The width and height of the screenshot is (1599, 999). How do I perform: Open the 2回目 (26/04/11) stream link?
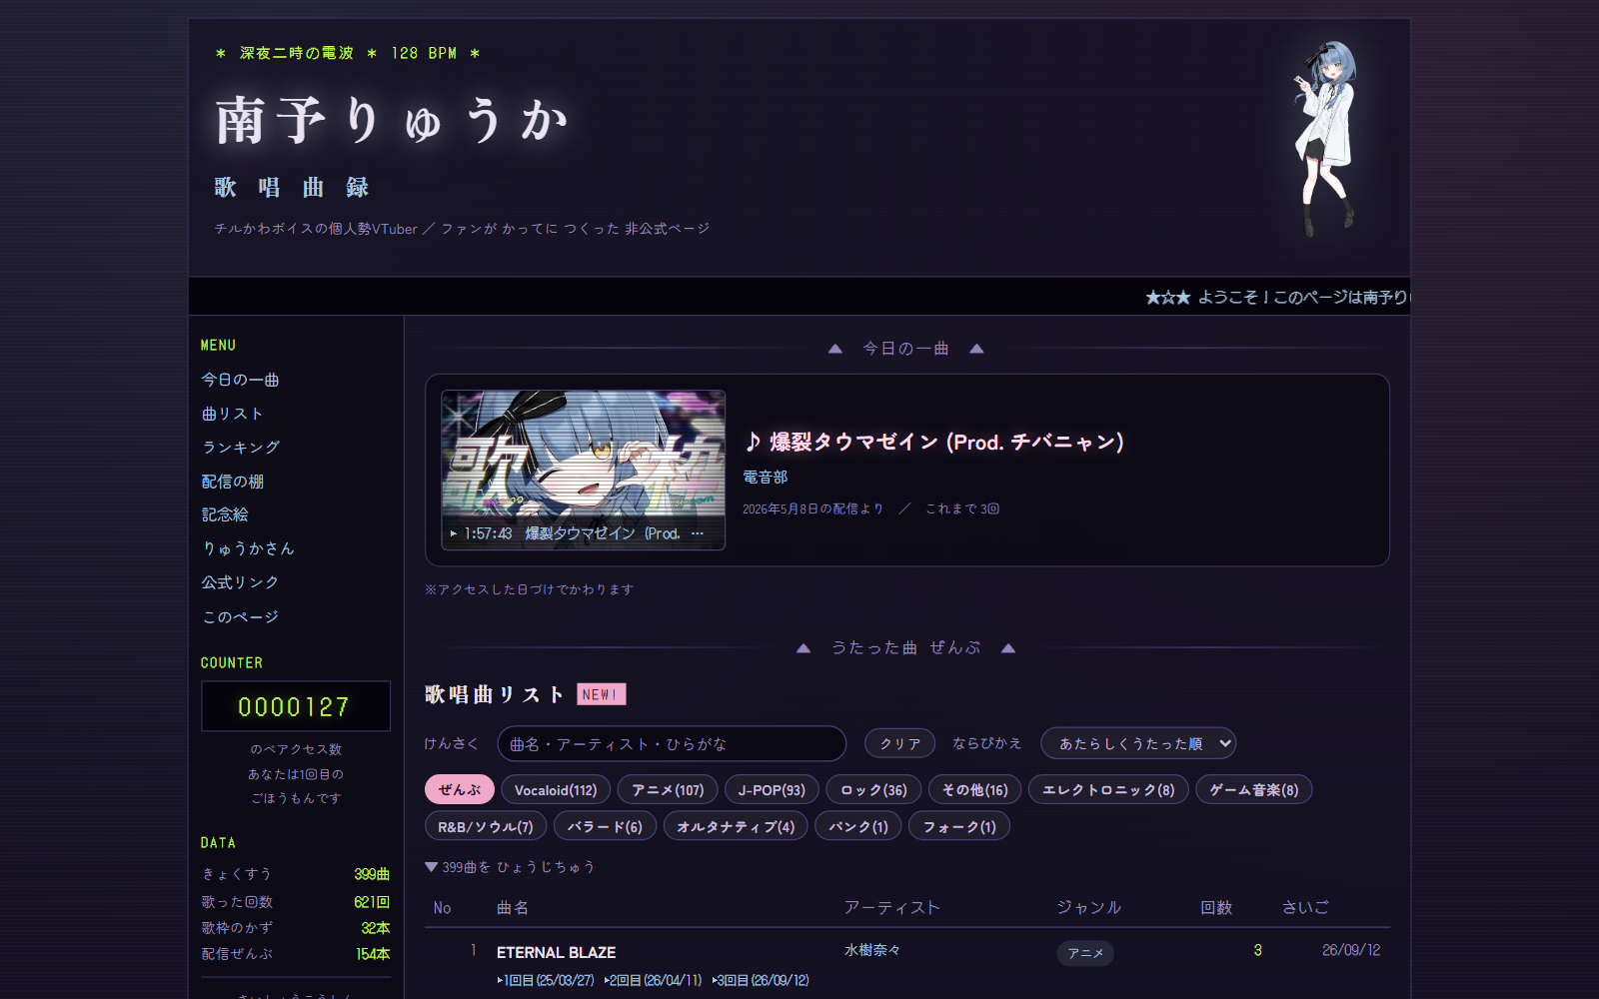654,980
